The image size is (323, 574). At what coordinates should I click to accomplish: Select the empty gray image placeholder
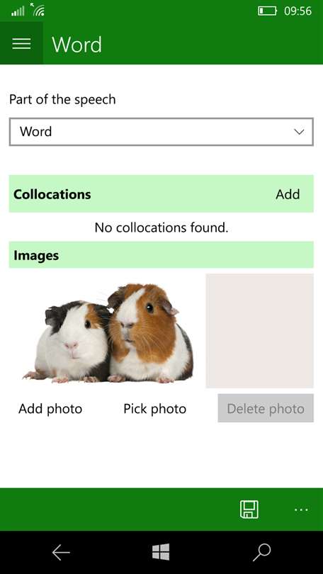point(260,330)
